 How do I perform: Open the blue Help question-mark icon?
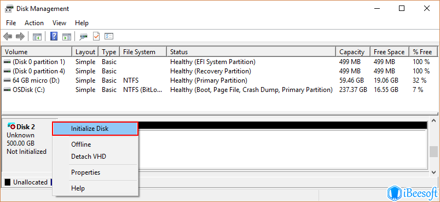(54, 36)
